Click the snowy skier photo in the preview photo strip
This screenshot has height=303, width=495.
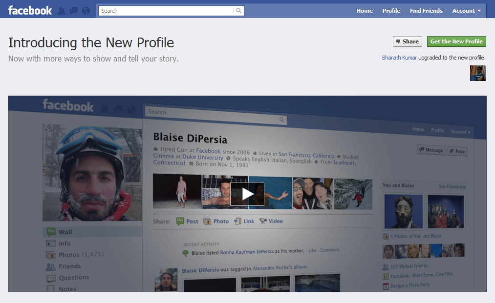(x=353, y=194)
